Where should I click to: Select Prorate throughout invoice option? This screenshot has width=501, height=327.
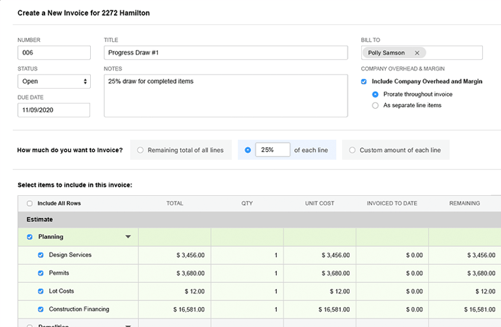point(375,94)
